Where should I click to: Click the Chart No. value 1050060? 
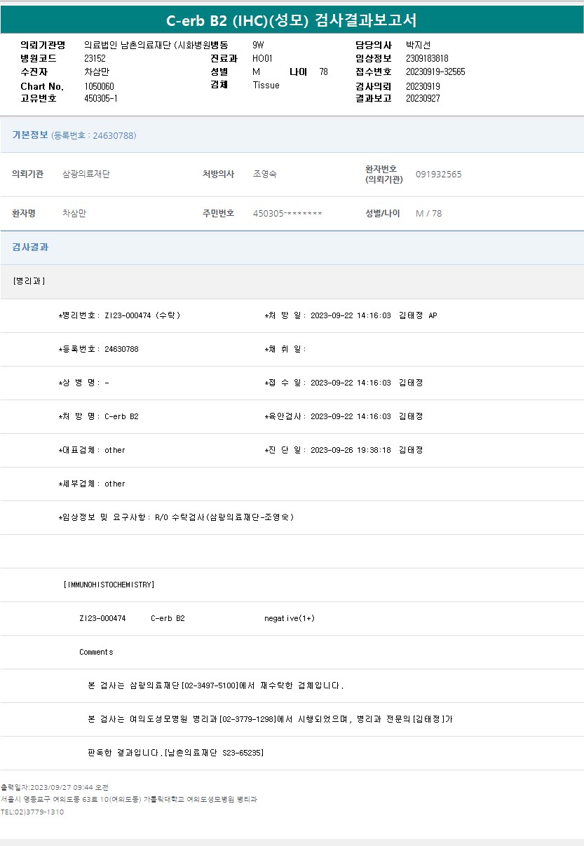(99, 86)
